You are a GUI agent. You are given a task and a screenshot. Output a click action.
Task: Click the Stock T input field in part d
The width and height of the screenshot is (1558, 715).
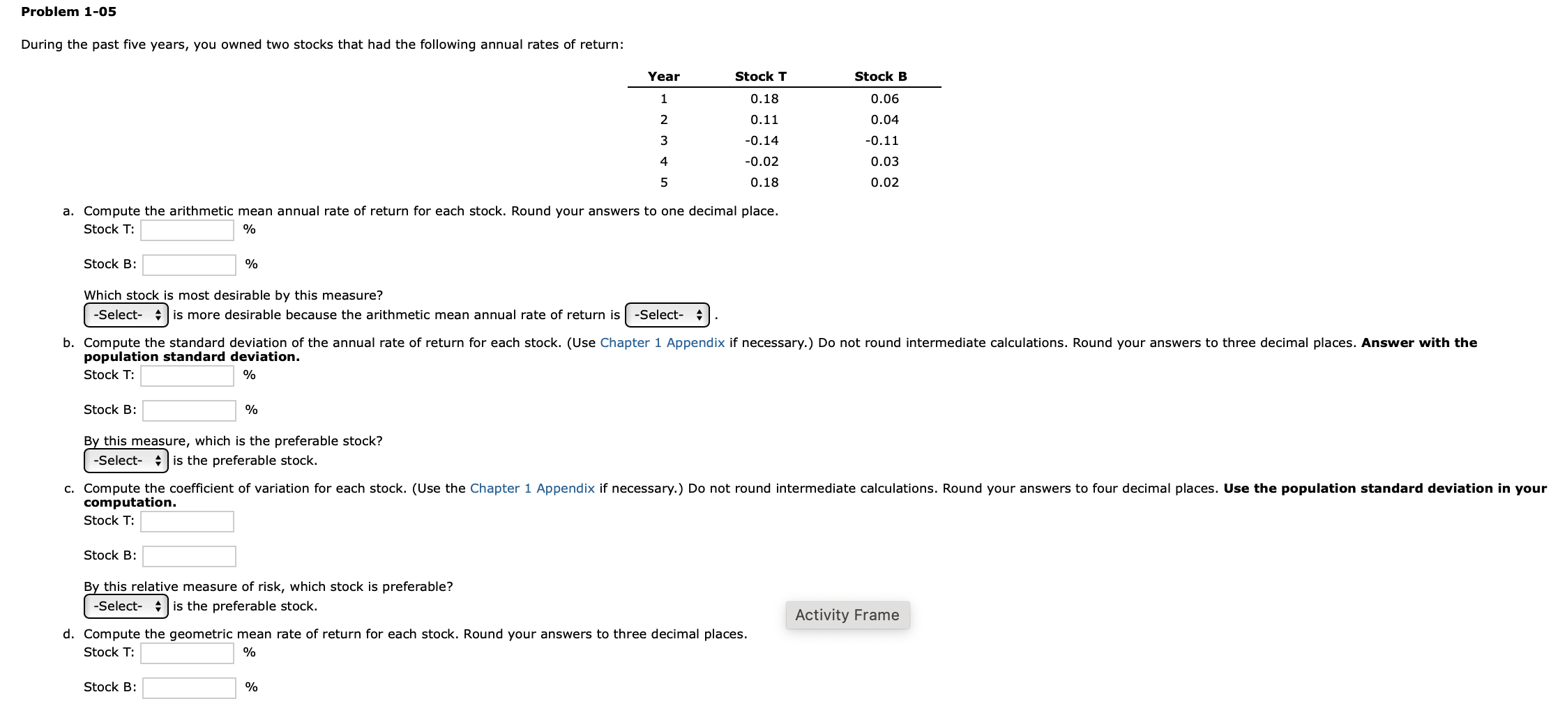pyautogui.click(x=187, y=652)
